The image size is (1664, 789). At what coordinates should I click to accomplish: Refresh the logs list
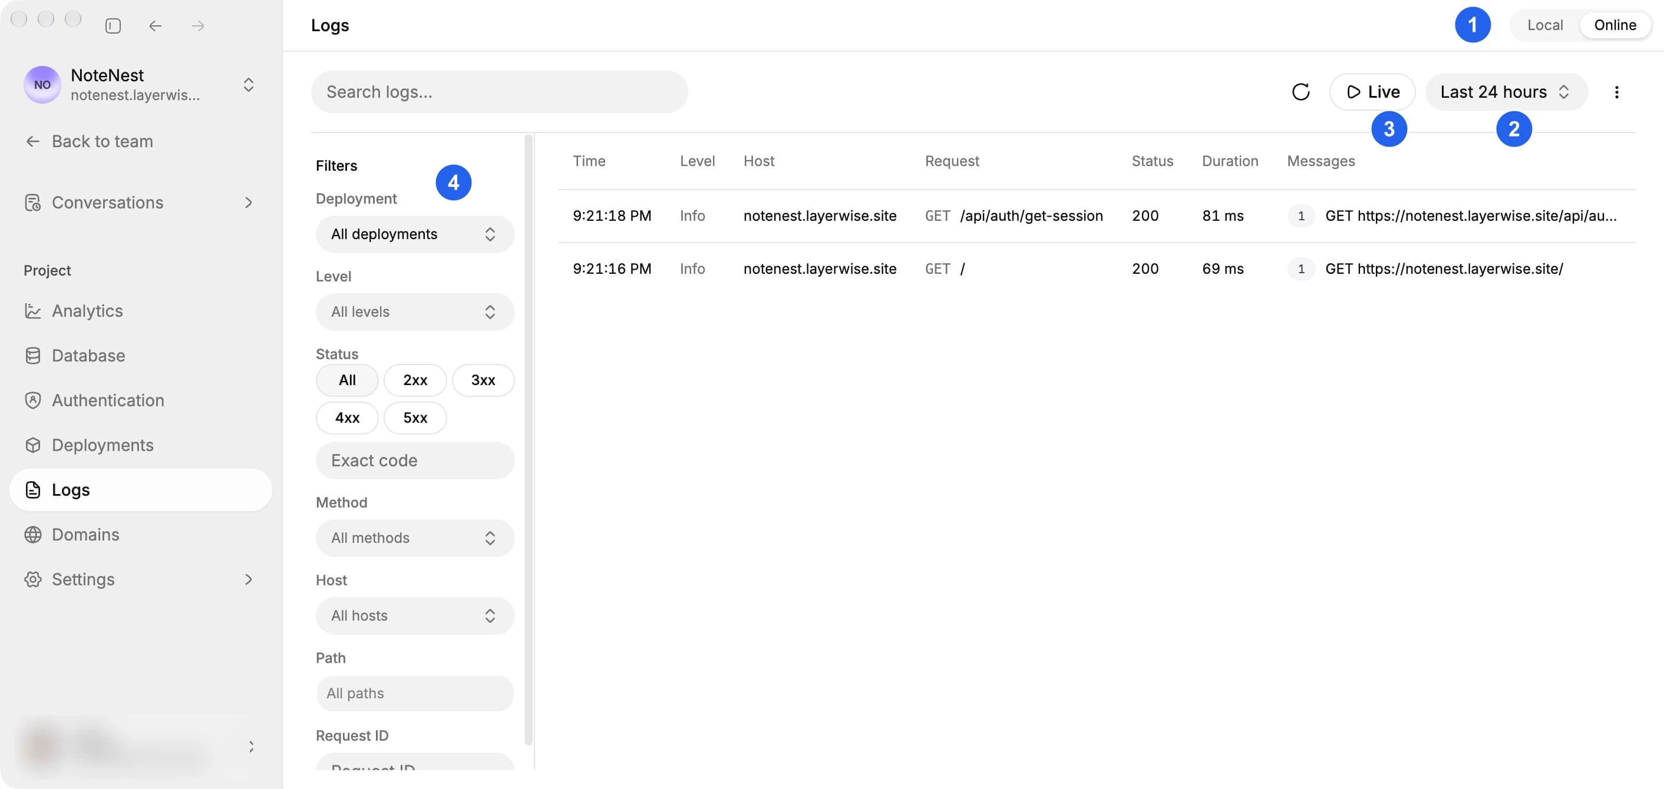coord(1300,92)
